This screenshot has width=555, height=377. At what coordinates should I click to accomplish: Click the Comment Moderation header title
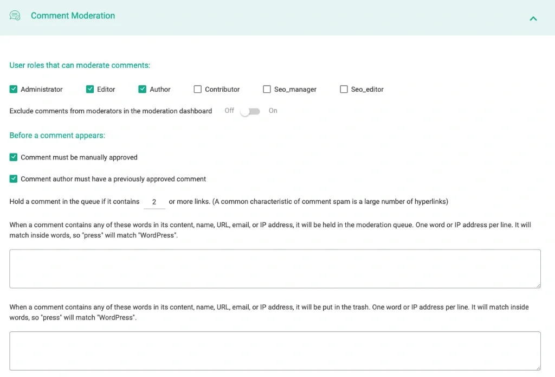[73, 16]
